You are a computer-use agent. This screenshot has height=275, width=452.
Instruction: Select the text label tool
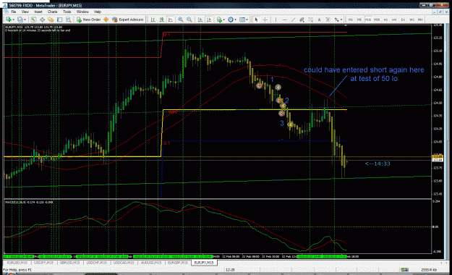click(328, 20)
